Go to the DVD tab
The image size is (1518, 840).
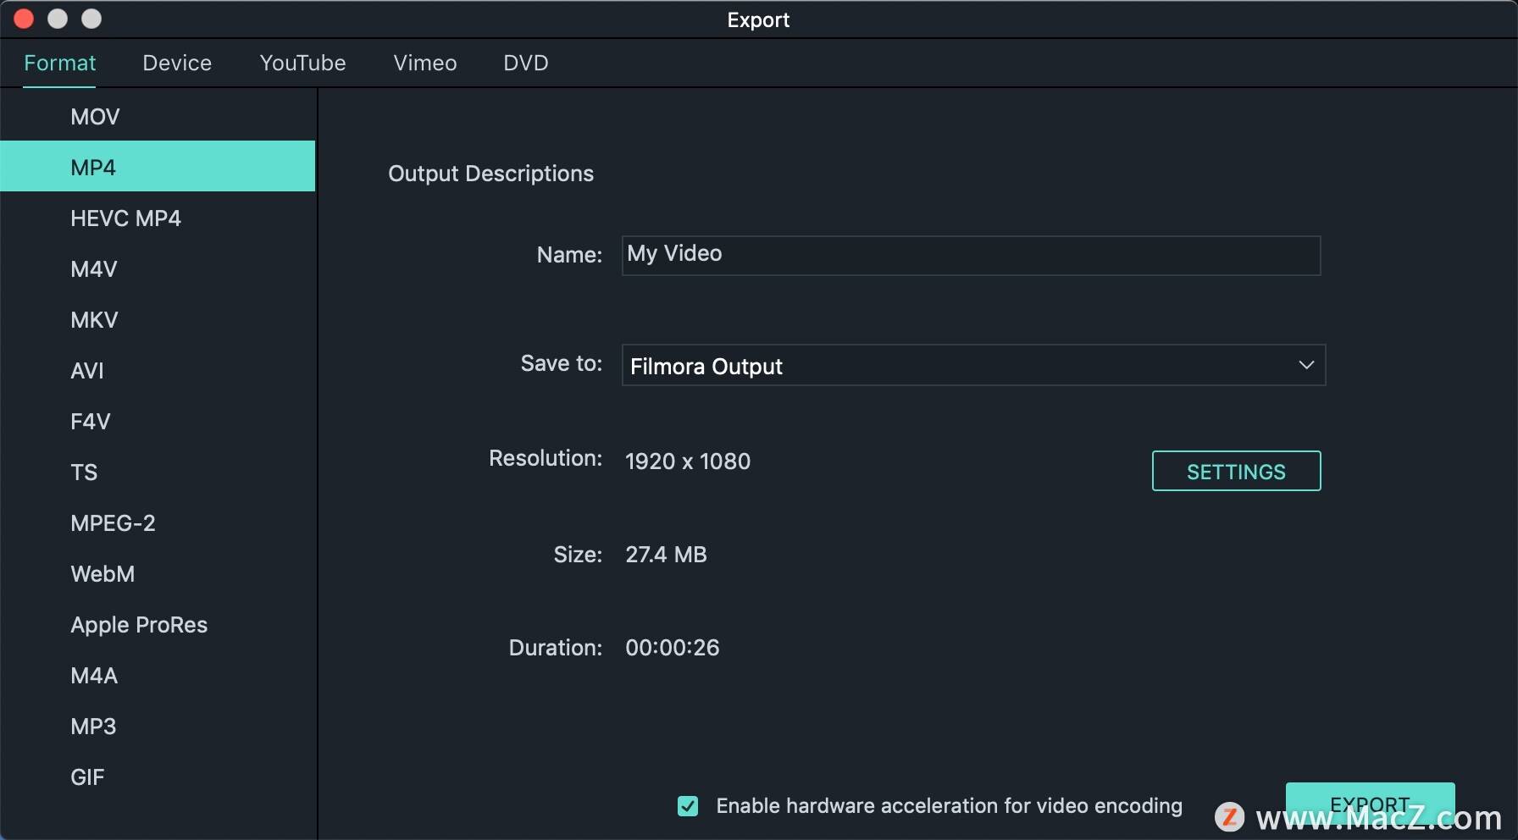(x=526, y=63)
